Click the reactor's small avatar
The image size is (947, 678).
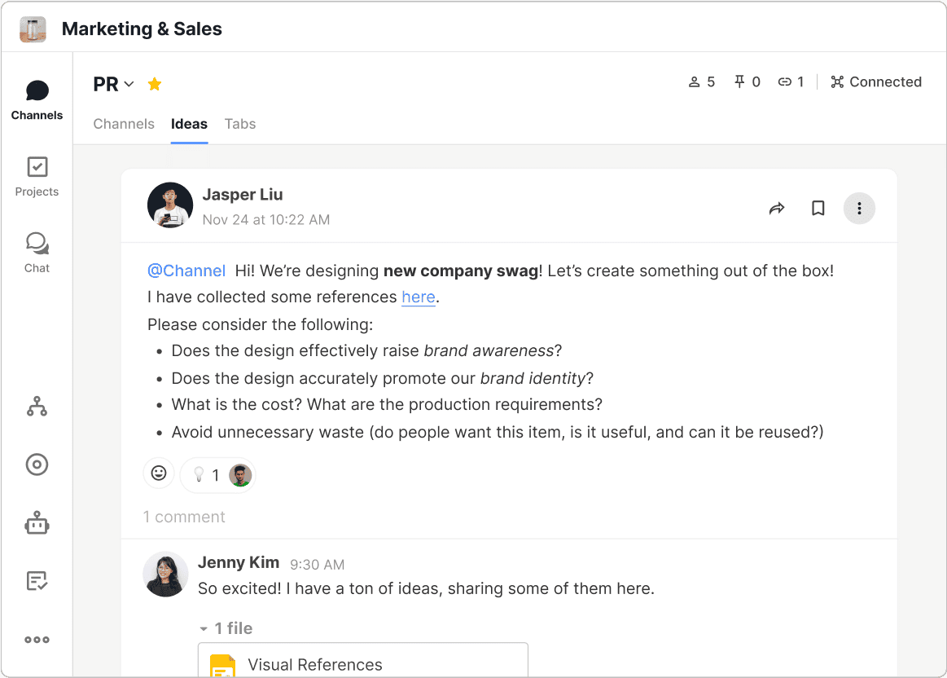(240, 476)
